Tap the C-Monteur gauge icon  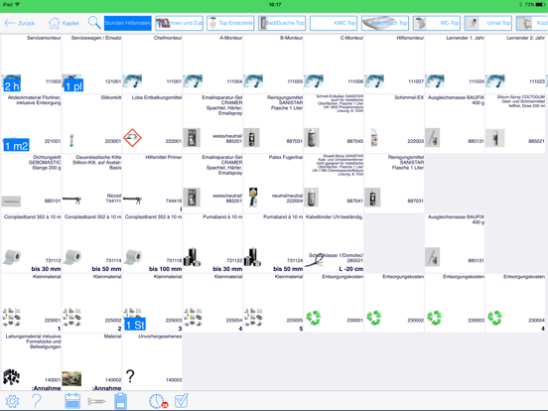click(314, 80)
